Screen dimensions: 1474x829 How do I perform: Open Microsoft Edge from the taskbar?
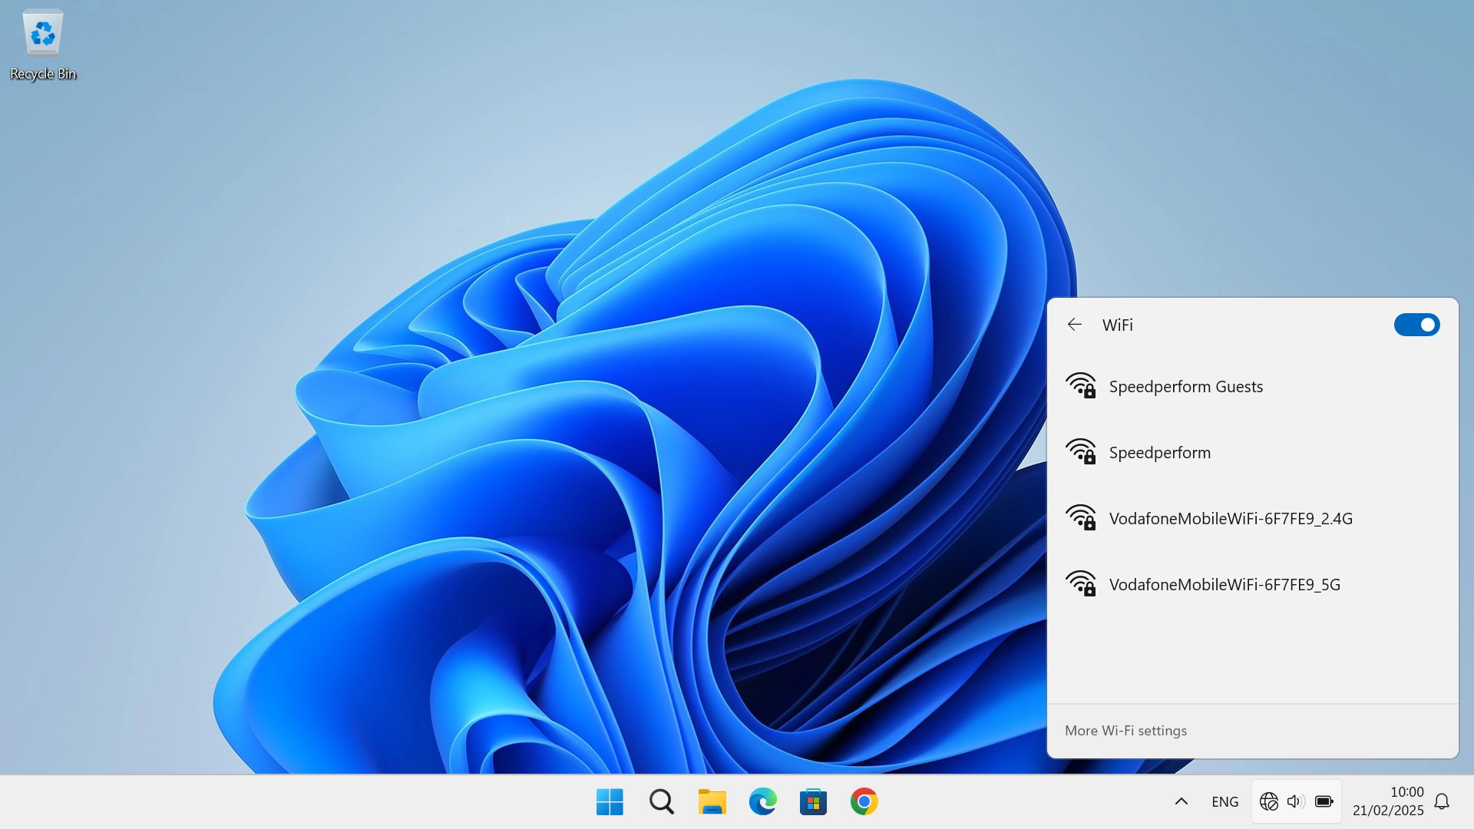[763, 801]
